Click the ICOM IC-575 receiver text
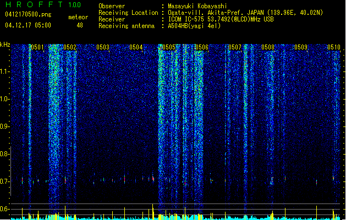Viewport: 346px width, 220px height. click(221, 19)
